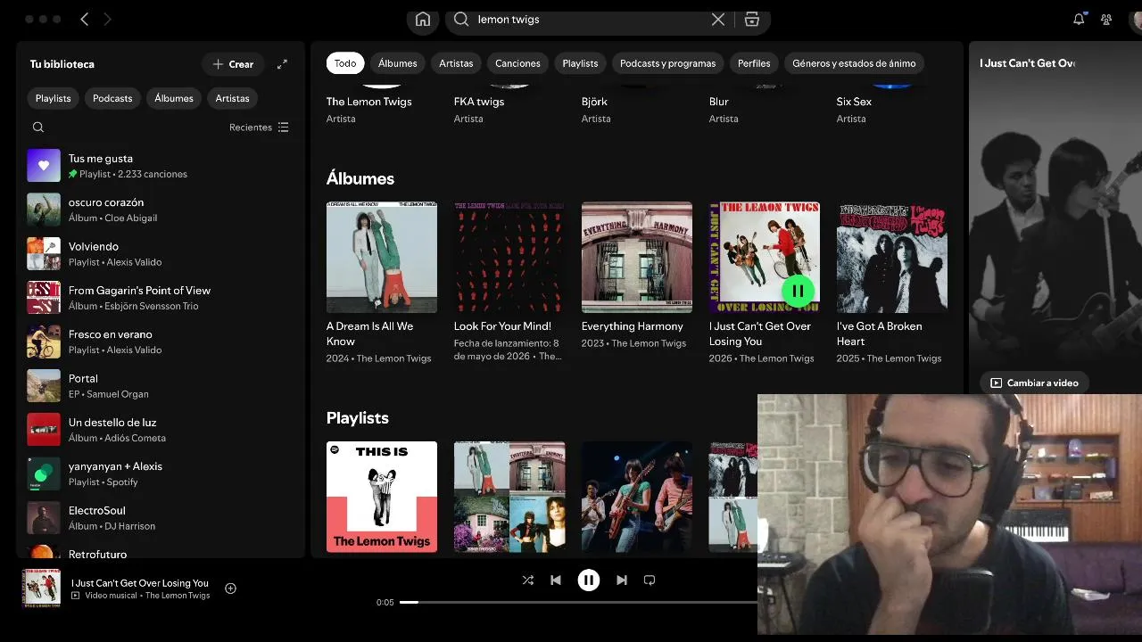The width and height of the screenshot is (1142, 642).
Task: Open Volviendo playlist in library
Action: click(x=161, y=254)
